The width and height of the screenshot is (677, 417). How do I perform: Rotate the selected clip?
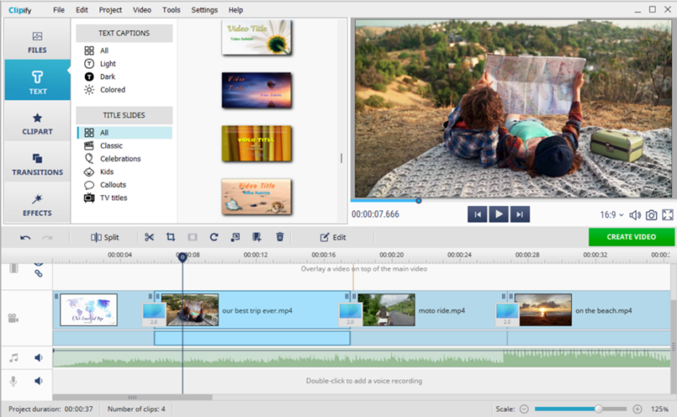point(213,237)
